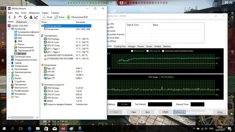Open the Сервис menu
Screen dimensions: 235x132
point(45,13)
